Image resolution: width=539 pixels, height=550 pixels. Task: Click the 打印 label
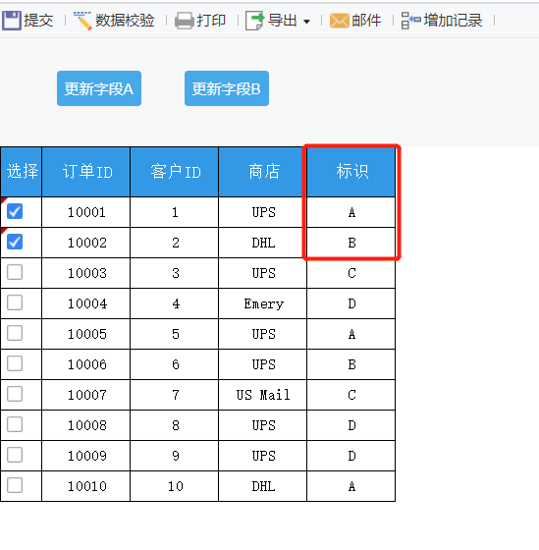click(x=211, y=21)
